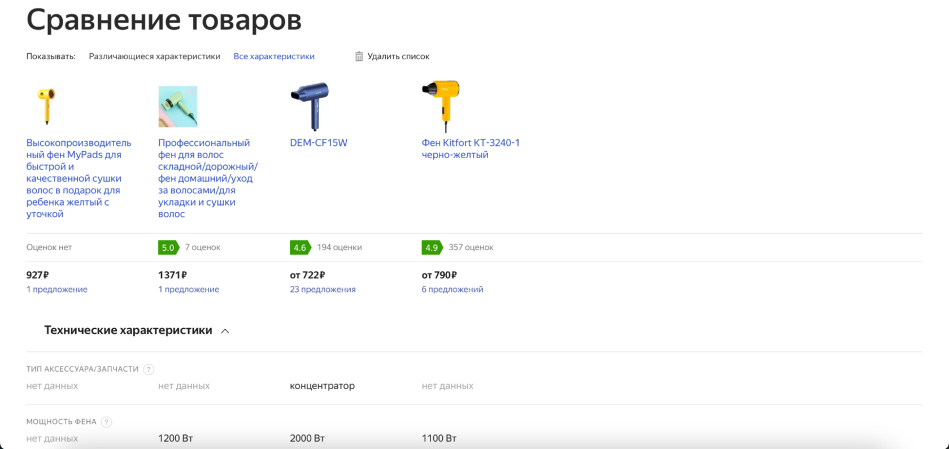Click help icon next to Мощность фена
The height and width of the screenshot is (449, 949).
[x=106, y=422]
